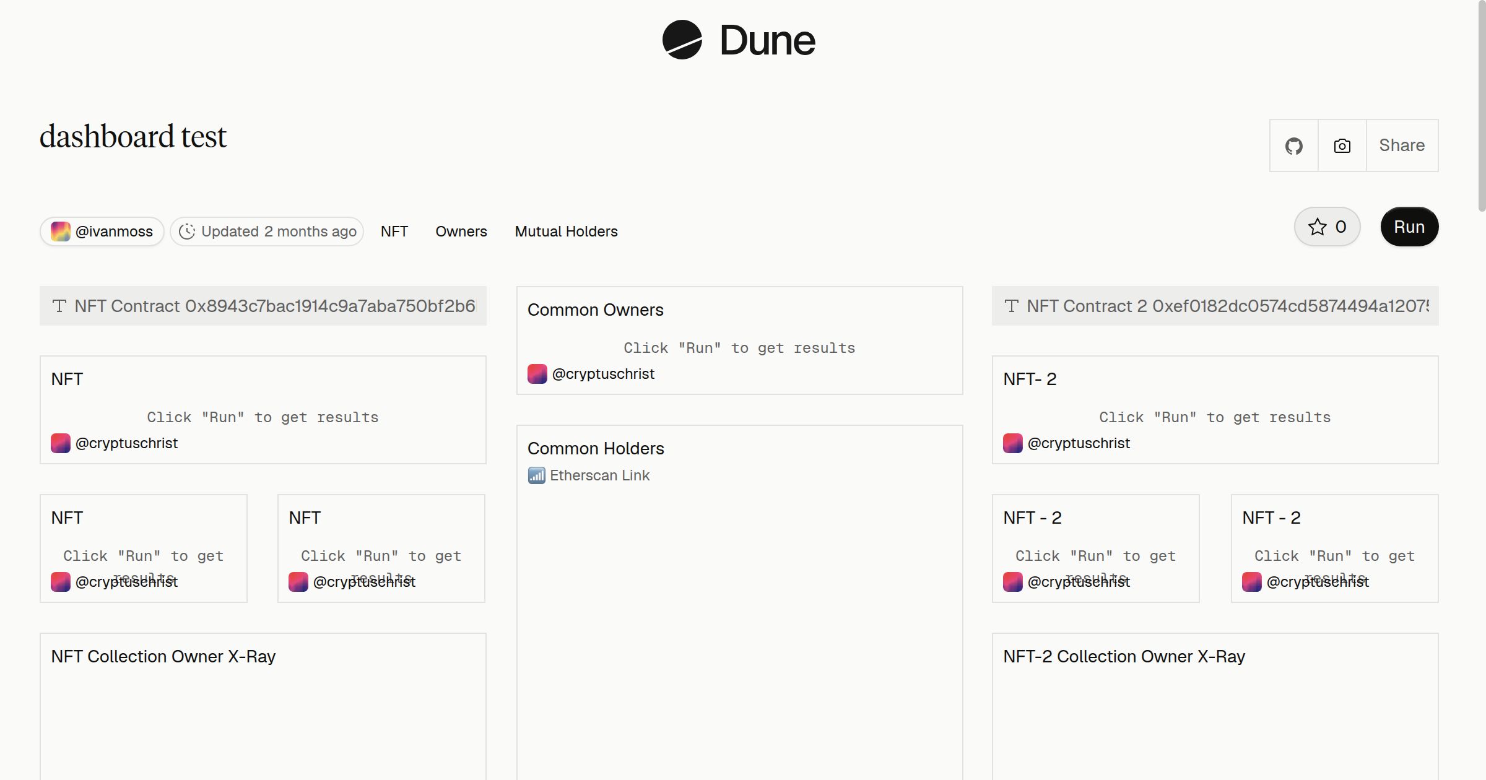The width and height of the screenshot is (1486, 780).
Task: Open the Common Owners widget title
Action: tap(595, 310)
